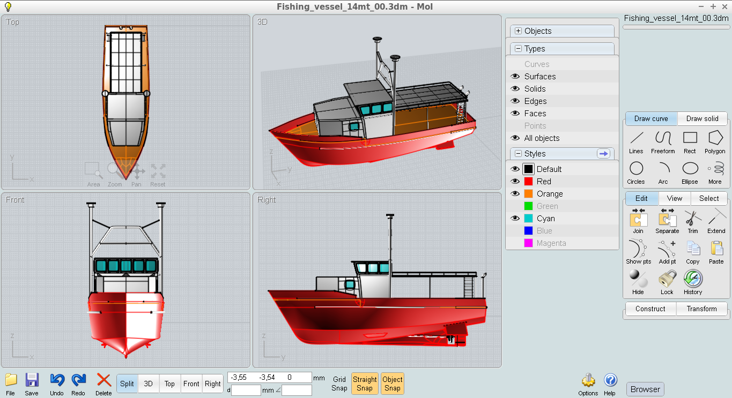Choose the Ellipse tool

pos(690,172)
